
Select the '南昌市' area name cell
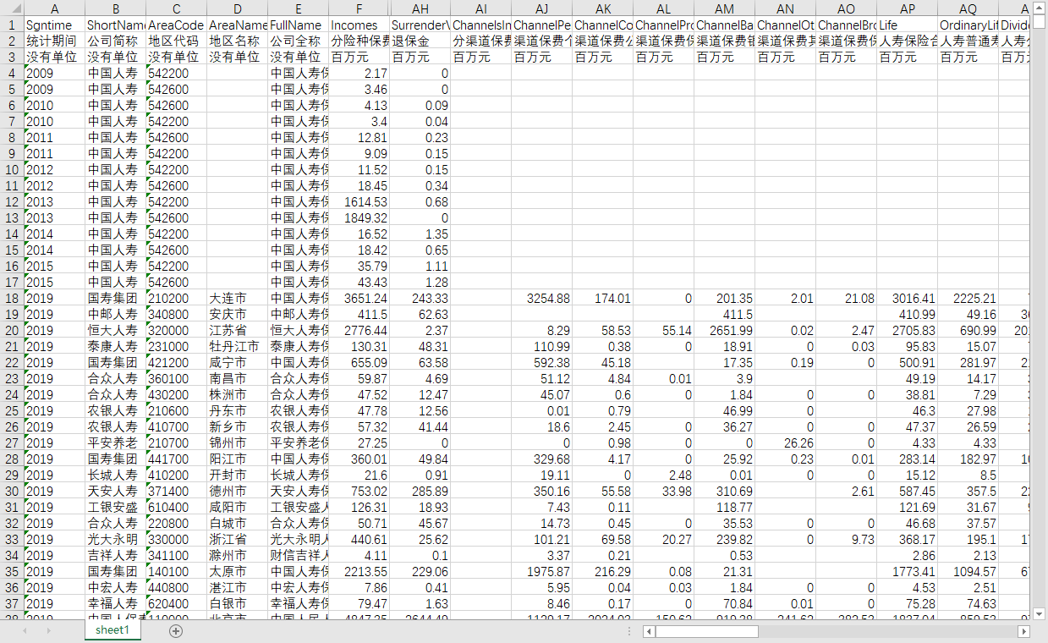click(238, 378)
